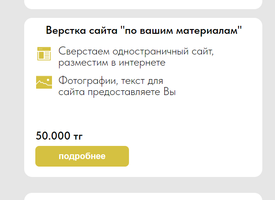Click the text Сверстаем одностраничный сайт
Viewport: 275px width, 200px height.
pyautogui.click(x=136, y=52)
